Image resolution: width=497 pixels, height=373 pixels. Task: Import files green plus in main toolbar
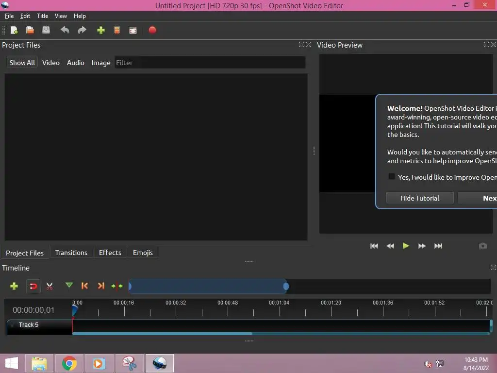click(101, 30)
